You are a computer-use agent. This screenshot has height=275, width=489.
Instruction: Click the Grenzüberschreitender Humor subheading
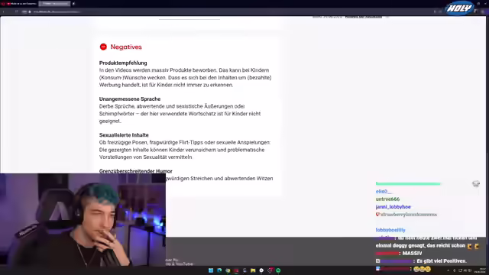136,171
